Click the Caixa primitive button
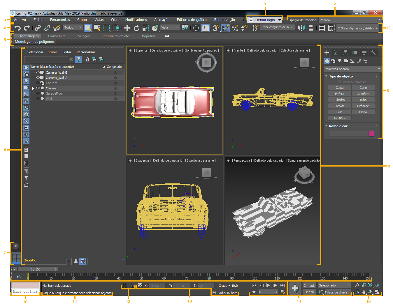393x306 pixels. pos(339,88)
